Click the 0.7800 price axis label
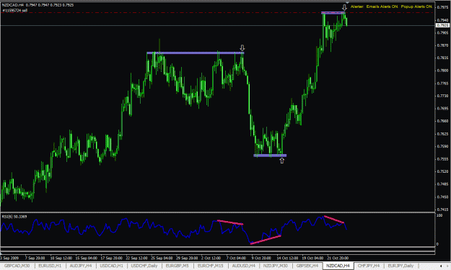 coord(442,71)
